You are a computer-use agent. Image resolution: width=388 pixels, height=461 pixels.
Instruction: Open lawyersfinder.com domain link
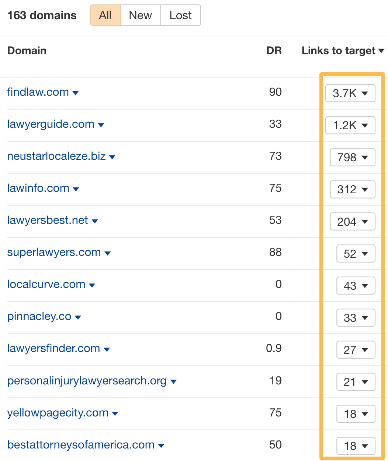54,348
